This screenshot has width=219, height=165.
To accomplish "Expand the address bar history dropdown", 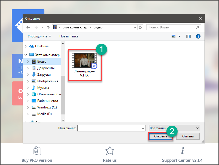I will pos(135,27).
